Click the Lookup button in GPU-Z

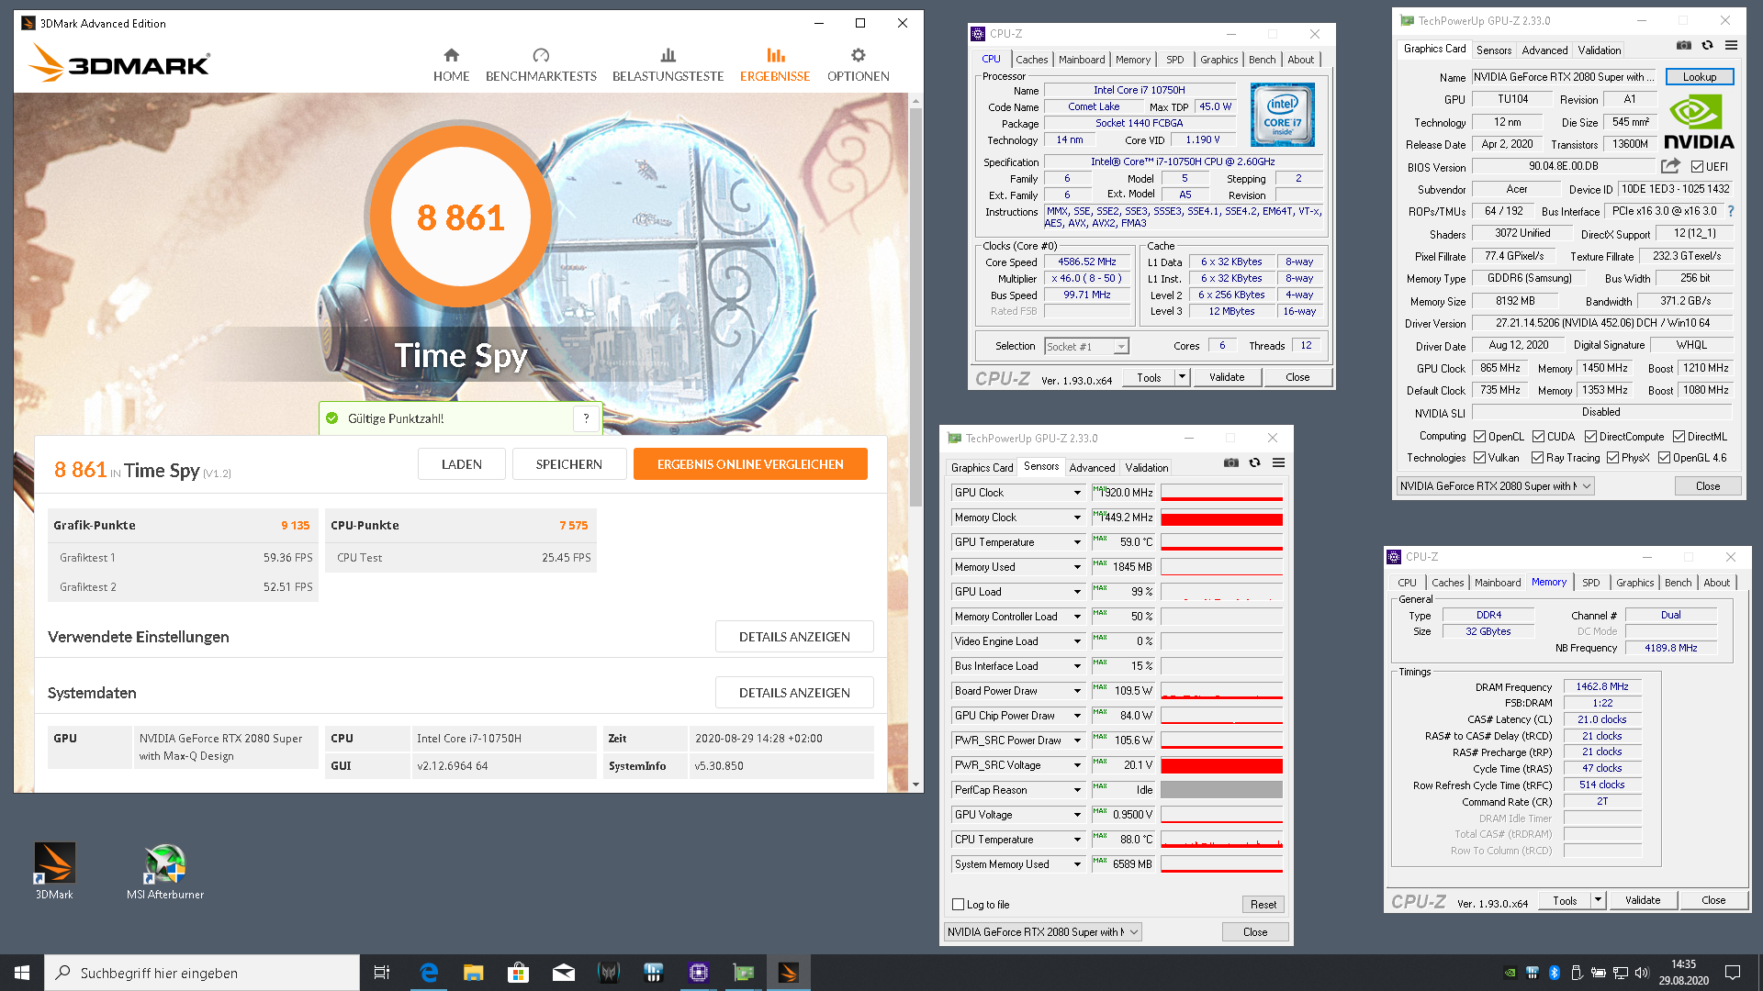[x=1699, y=77]
